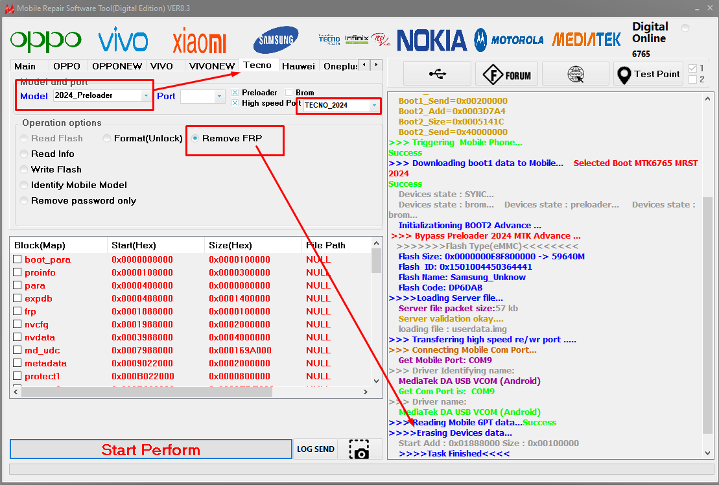
Task: Click block table scroll left arrow
Action: tap(16, 392)
